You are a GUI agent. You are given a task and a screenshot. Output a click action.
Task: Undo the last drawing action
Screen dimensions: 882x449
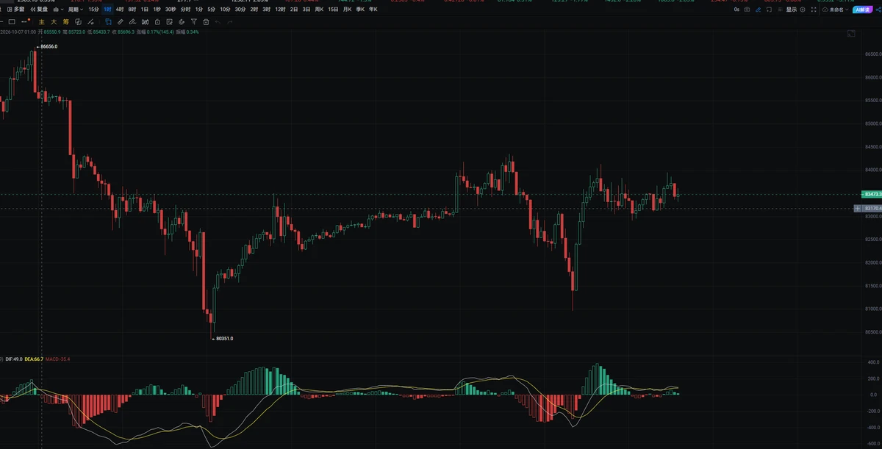point(218,22)
